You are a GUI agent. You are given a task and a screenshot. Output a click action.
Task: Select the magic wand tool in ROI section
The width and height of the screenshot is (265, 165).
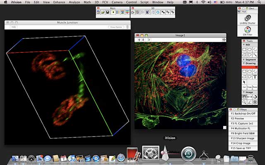(x=255, y=55)
